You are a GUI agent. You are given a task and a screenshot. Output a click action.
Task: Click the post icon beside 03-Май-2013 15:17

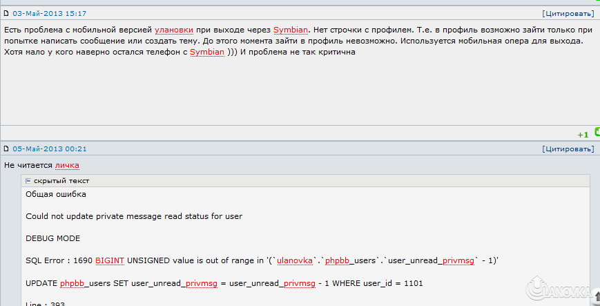point(6,13)
